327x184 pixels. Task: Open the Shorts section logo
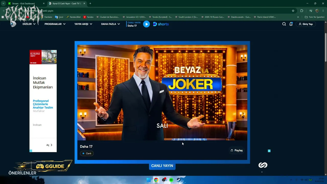coord(161,24)
